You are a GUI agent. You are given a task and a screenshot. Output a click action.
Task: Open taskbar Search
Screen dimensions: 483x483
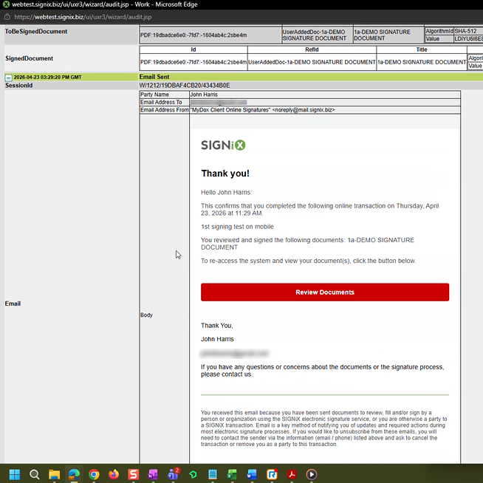point(34,474)
